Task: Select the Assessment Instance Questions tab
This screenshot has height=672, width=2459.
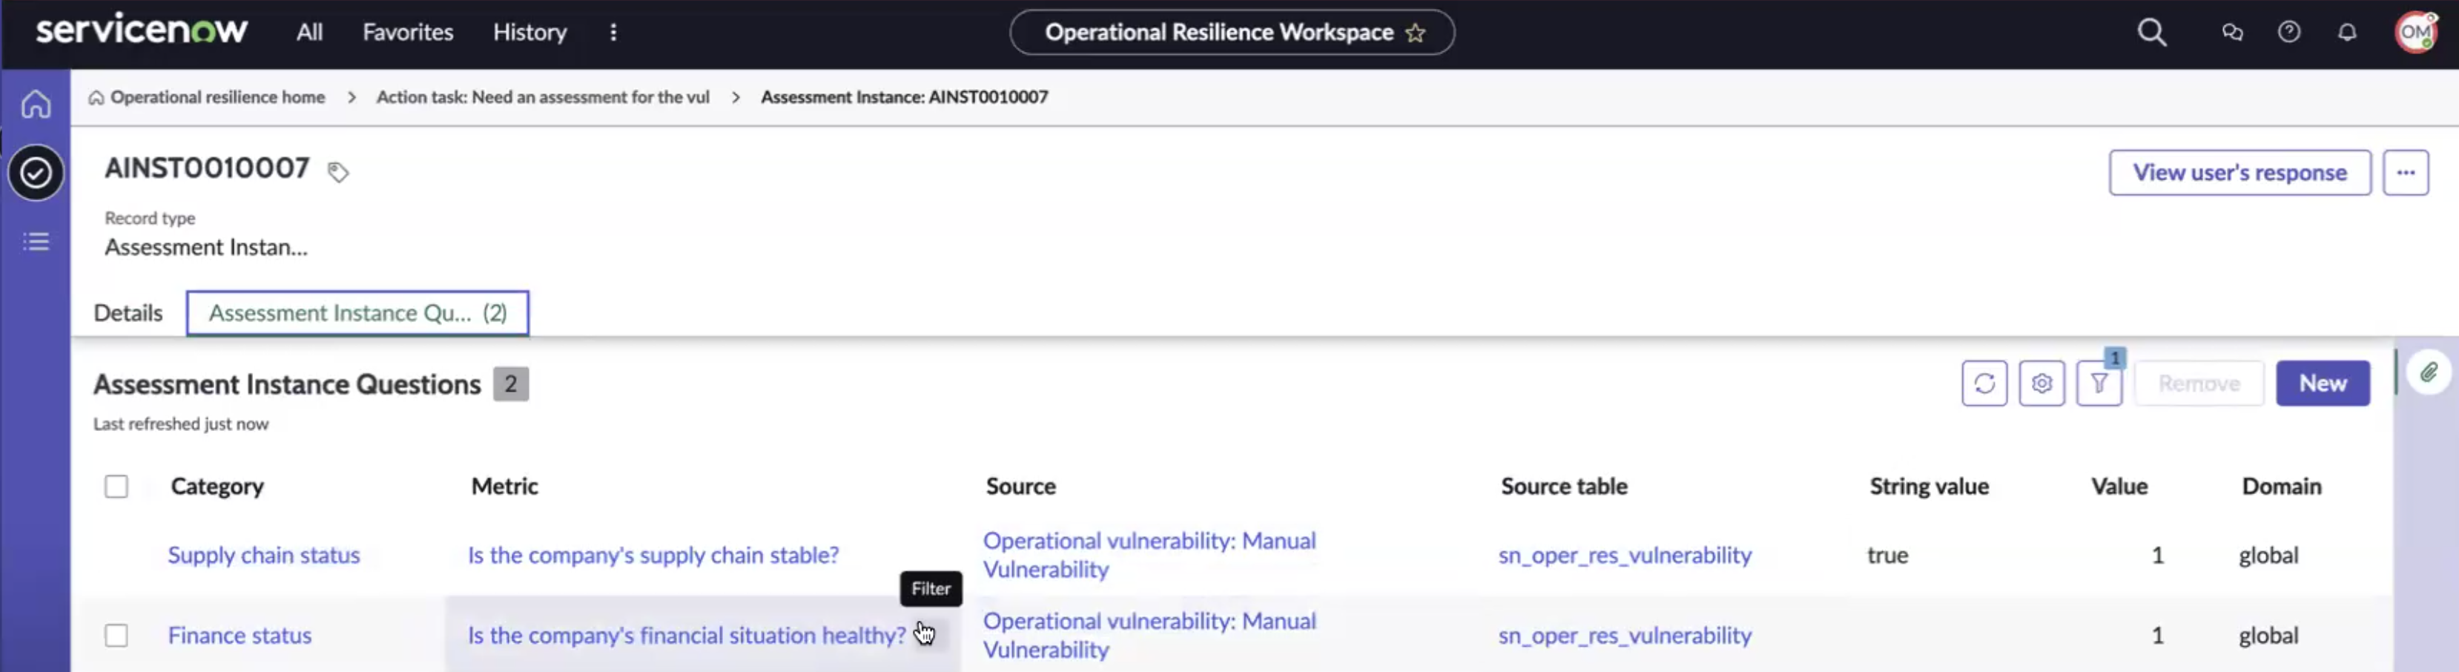Action: [x=358, y=313]
